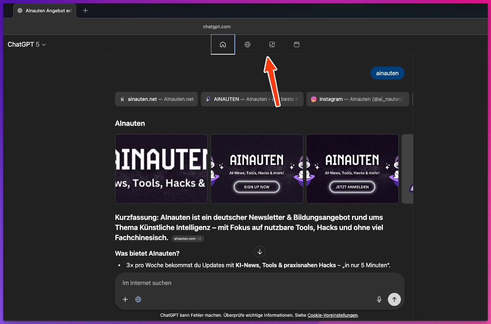491x324 pixels.
Task: Open the Cookie-Voreinstellungen link
Action: pyautogui.click(x=333, y=315)
